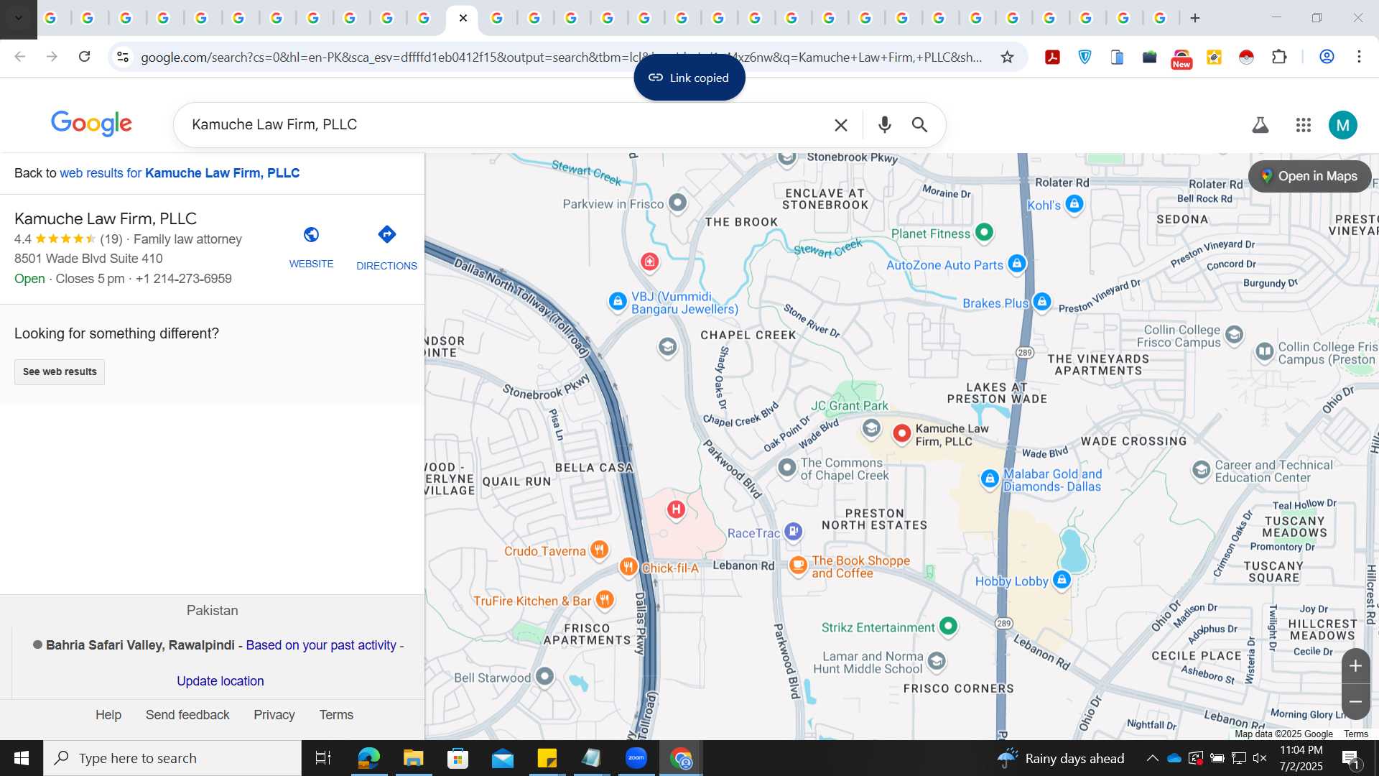Zoom out on the map
The image size is (1379, 776).
[x=1355, y=702]
